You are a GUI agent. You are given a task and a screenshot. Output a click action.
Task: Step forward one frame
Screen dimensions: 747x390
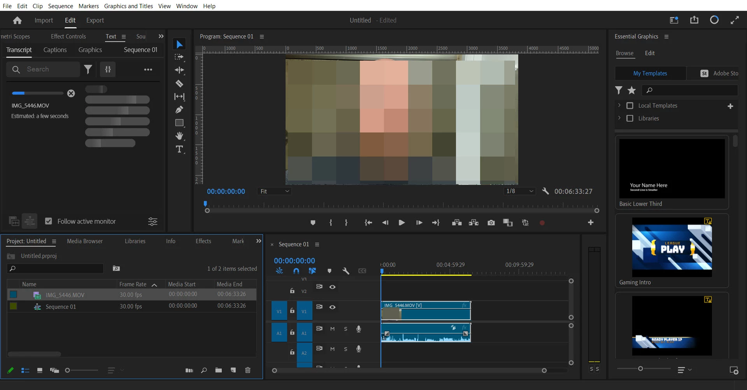point(419,223)
